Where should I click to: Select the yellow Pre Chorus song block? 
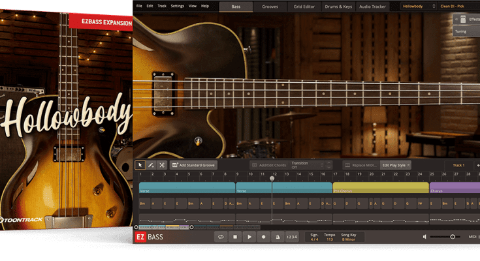(x=380, y=188)
